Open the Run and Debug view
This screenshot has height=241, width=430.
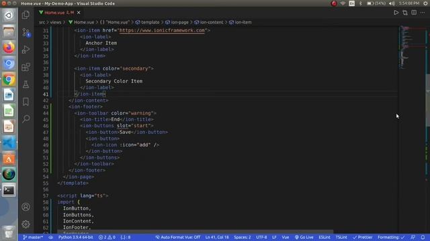[x=26, y=50]
